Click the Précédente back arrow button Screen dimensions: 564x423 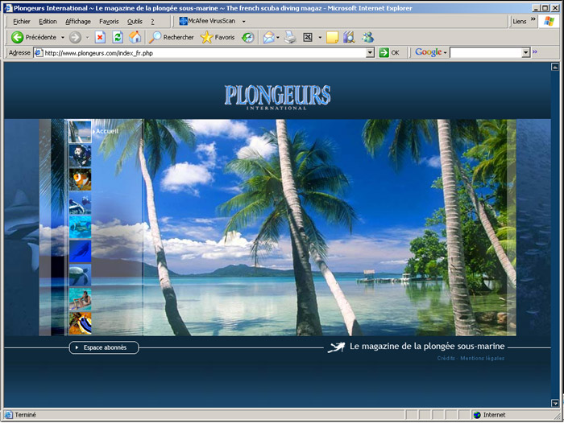[18, 37]
